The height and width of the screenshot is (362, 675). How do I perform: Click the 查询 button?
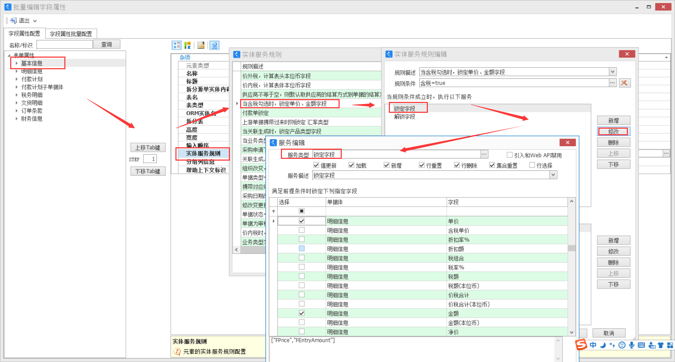click(107, 44)
